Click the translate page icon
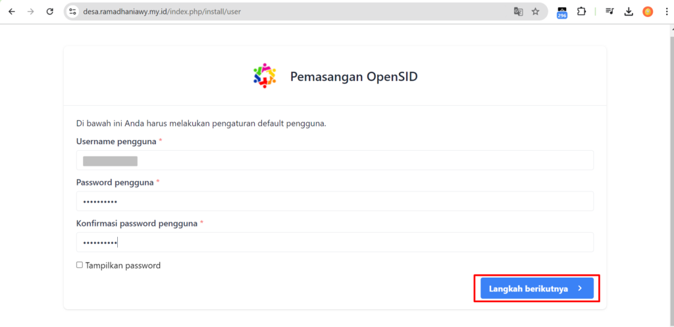The image size is (674, 327). pyautogui.click(x=519, y=12)
